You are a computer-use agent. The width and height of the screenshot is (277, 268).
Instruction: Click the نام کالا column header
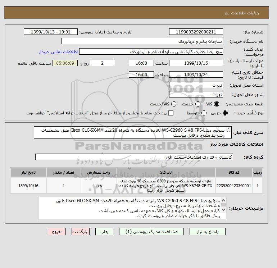click(166, 172)
